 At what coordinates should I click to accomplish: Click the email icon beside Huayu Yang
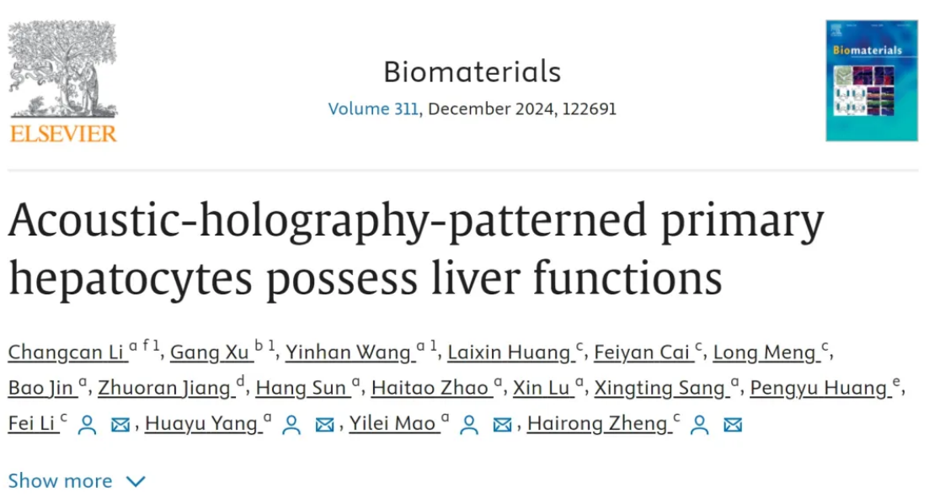click(324, 425)
